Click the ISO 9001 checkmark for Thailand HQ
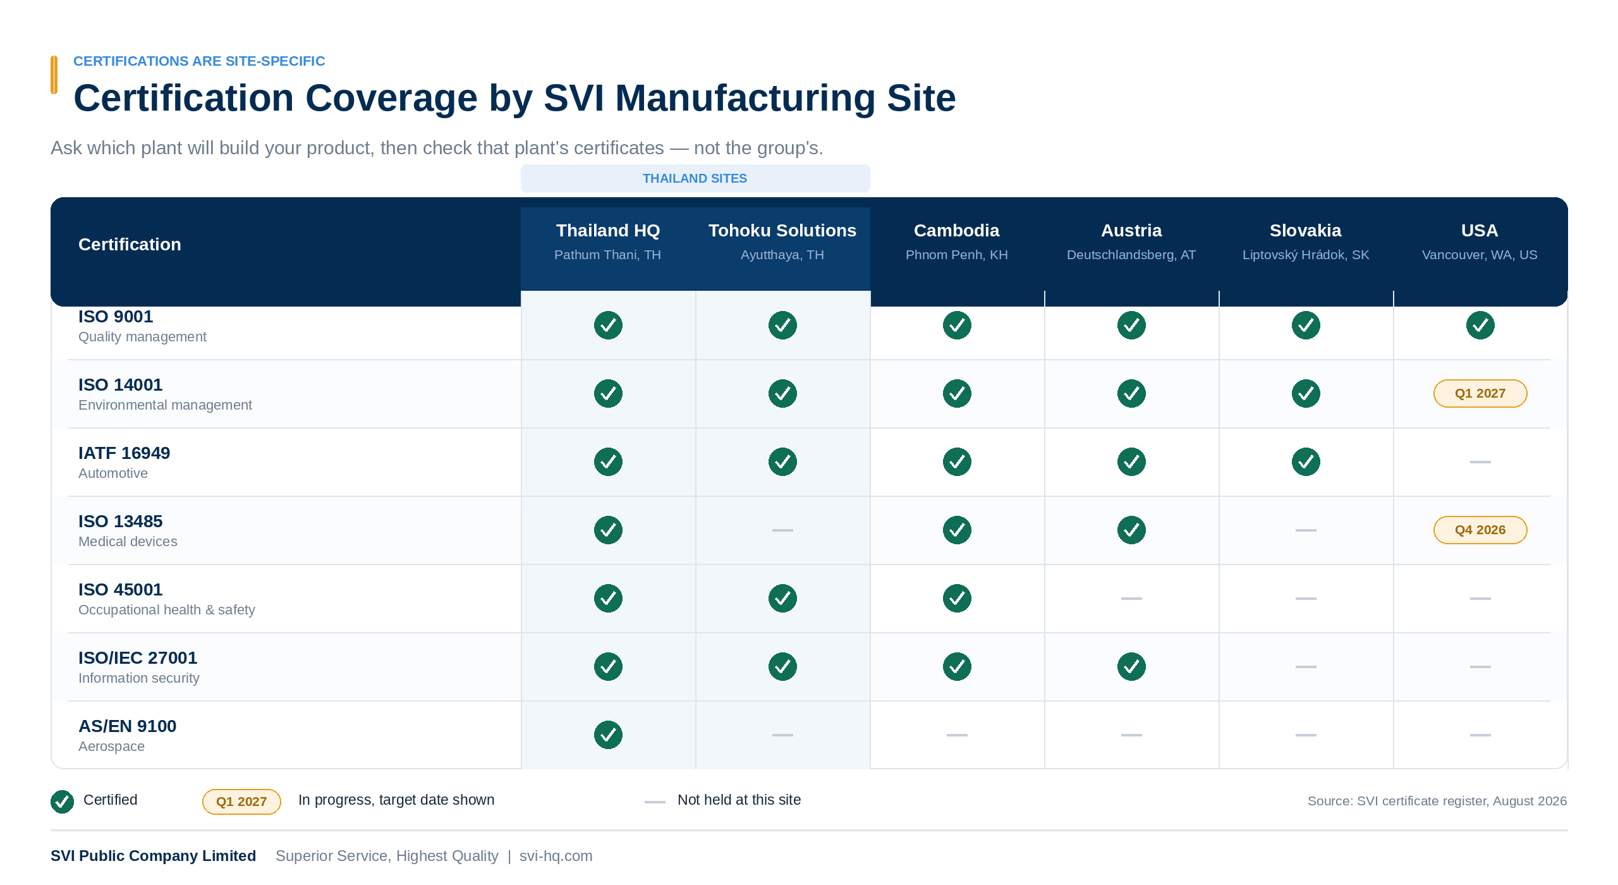 (x=608, y=326)
